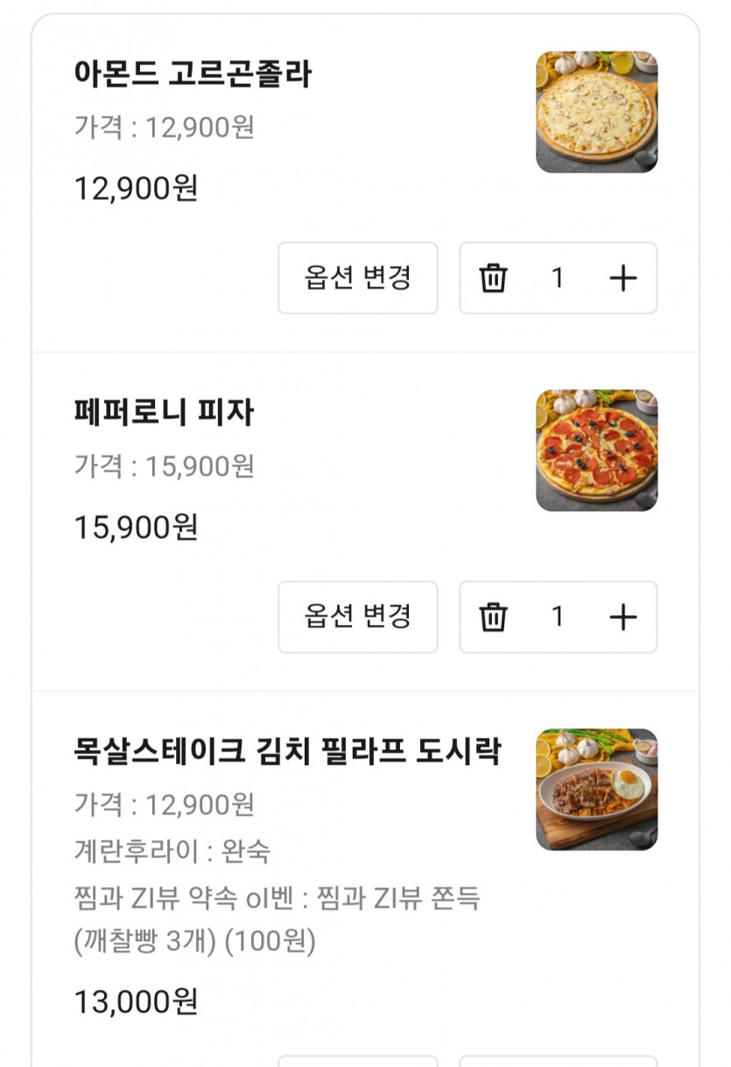Viewport: 731px width, 1067px height.
Task: Delete 아몬드 고르곤졸라 with the trash icon
Action: (493, 278)
